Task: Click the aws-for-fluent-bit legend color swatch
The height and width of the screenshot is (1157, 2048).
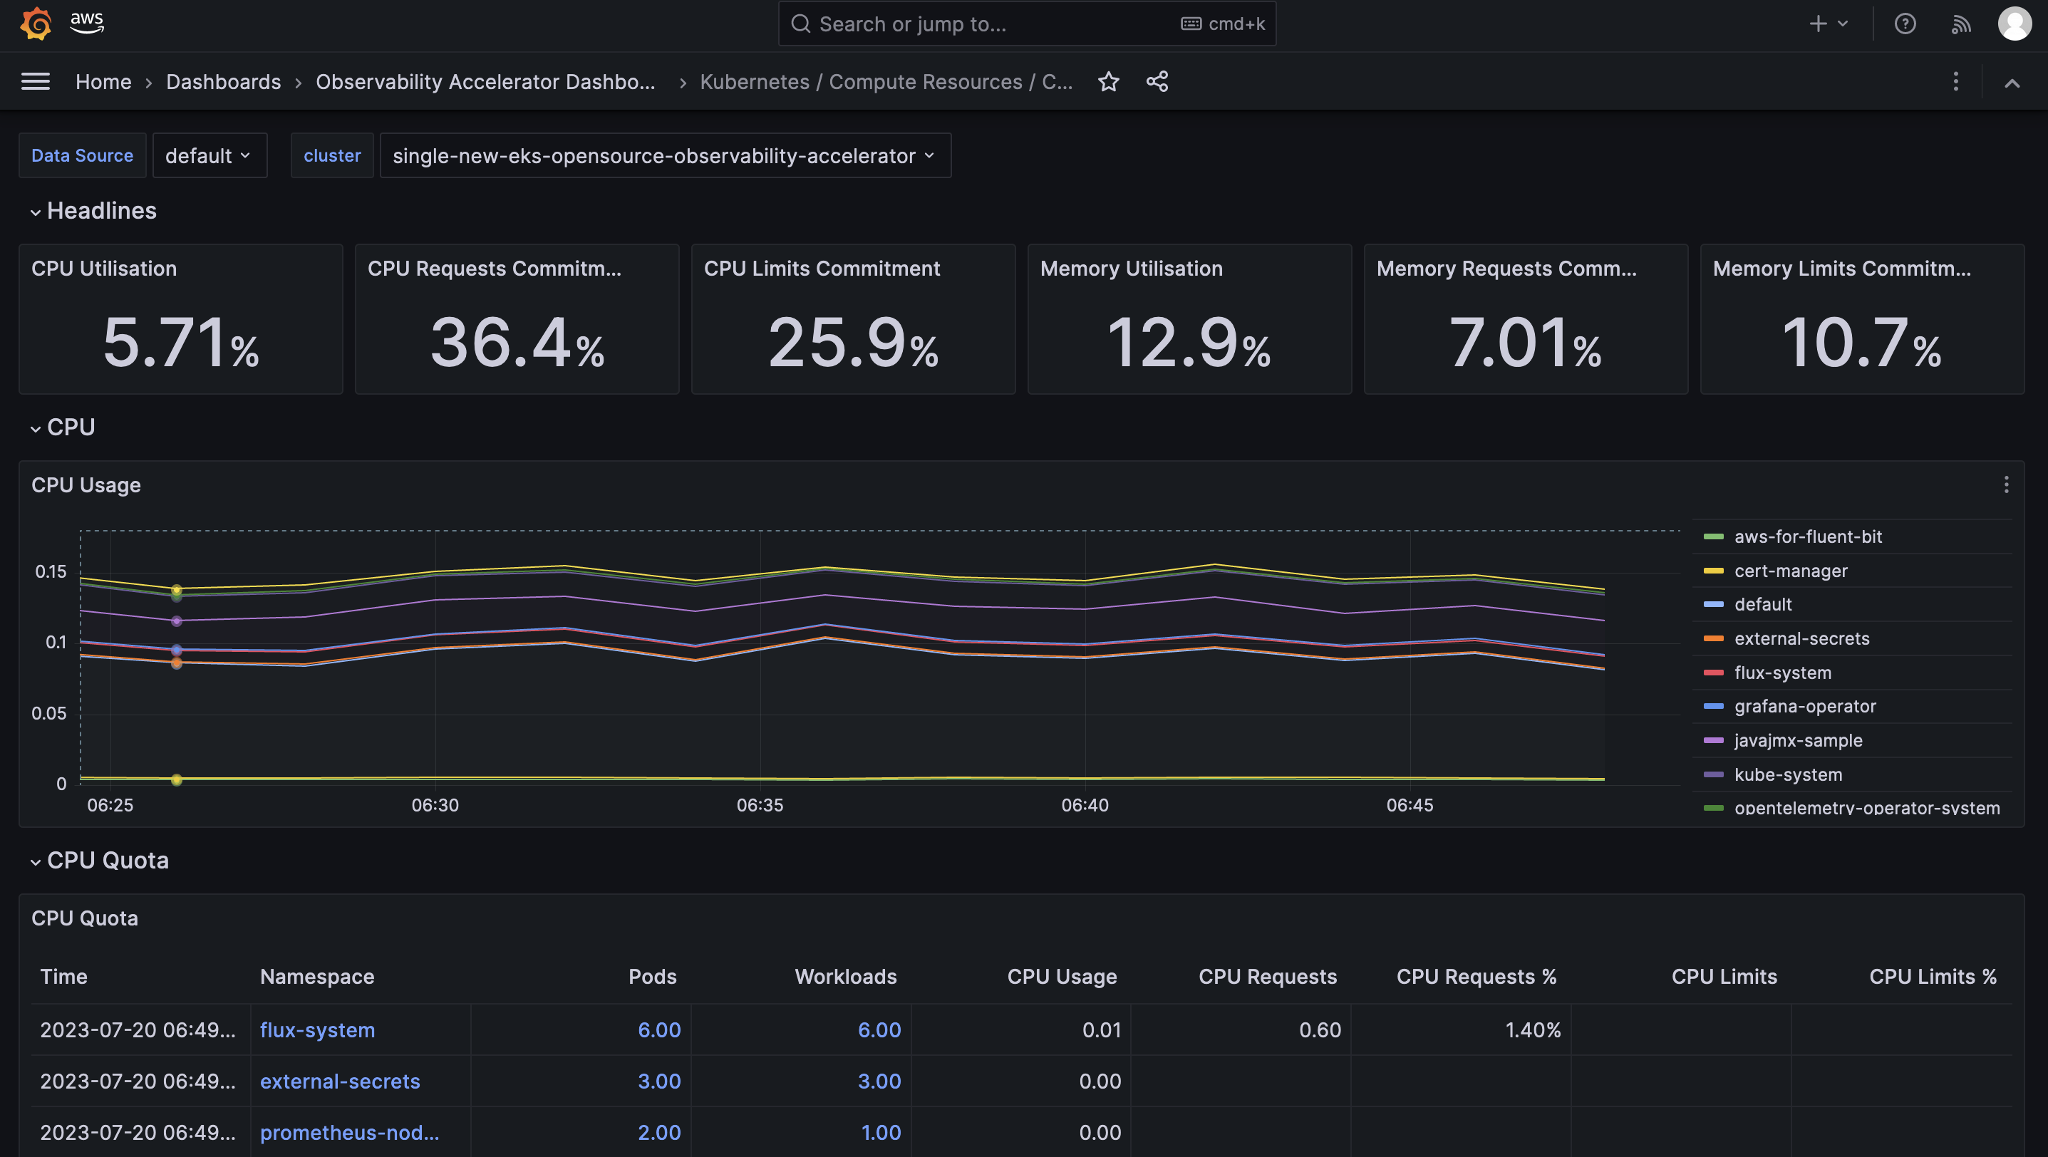Action: pyautogui.click(x=1713, y=537)
